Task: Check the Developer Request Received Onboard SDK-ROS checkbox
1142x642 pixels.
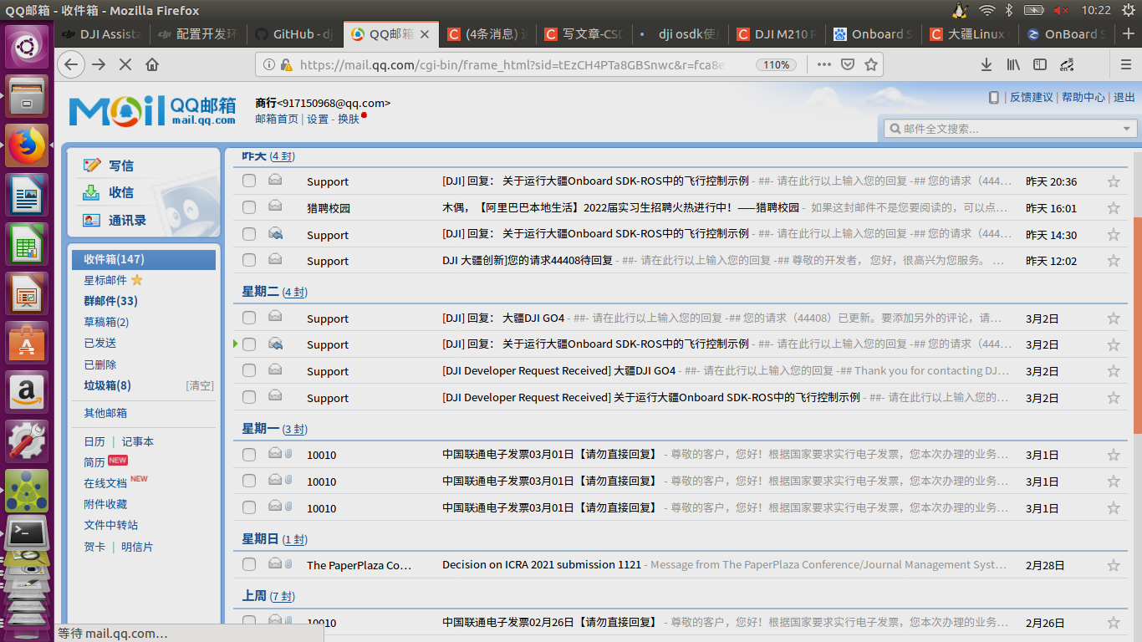Action: coord(249,397)
